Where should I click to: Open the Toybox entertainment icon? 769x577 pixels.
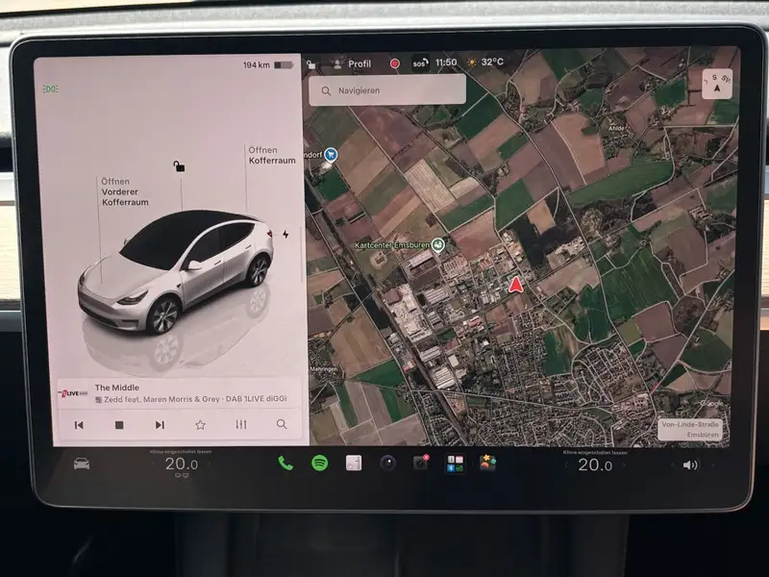(487, 463)
